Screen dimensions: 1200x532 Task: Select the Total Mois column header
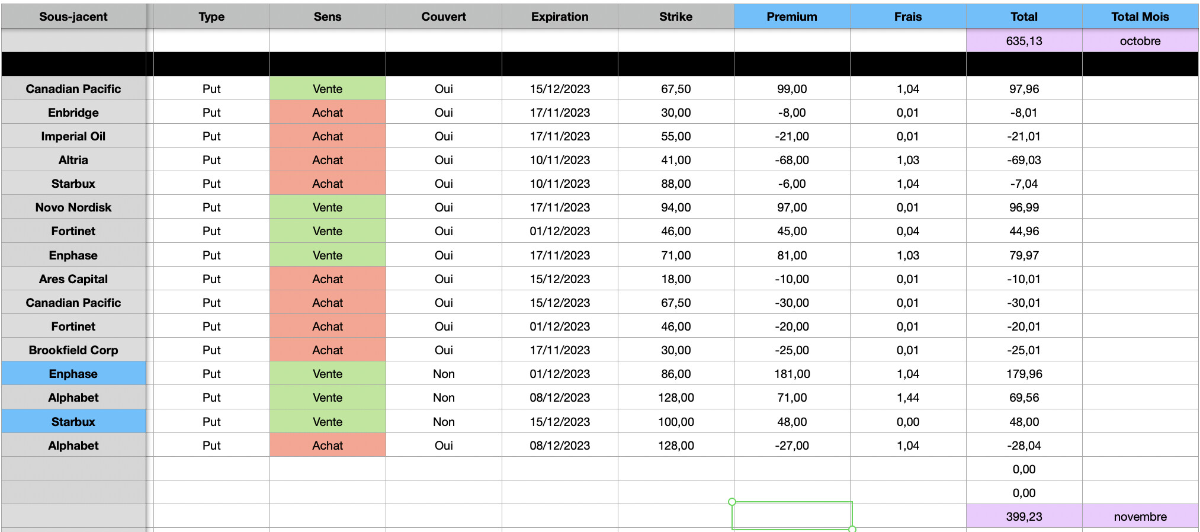click(1140, 17)
